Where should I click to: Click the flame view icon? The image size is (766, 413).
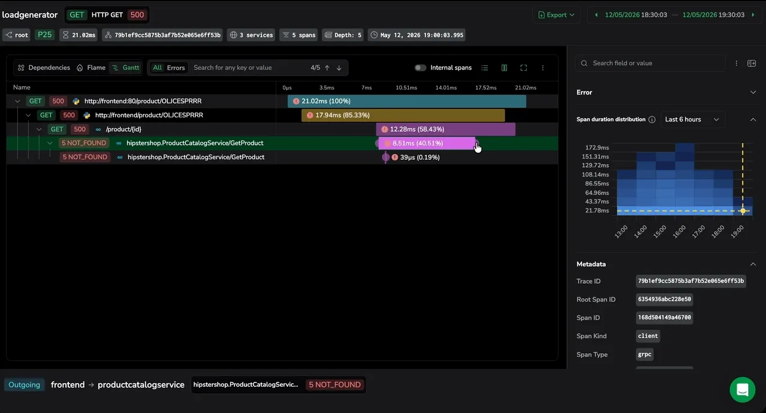80,68
